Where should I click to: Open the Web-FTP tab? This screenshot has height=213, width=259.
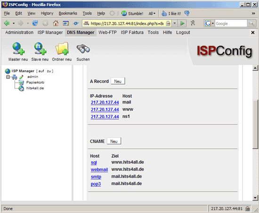pos(107,33)
